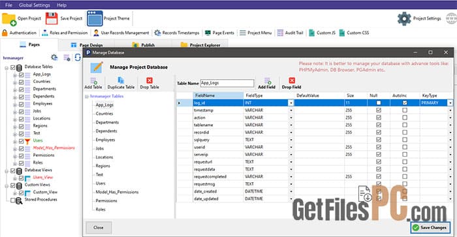The width and height of the screenshot is (457, 237).
Task: Switch to the Page Design tab
Action: point(87,45)
